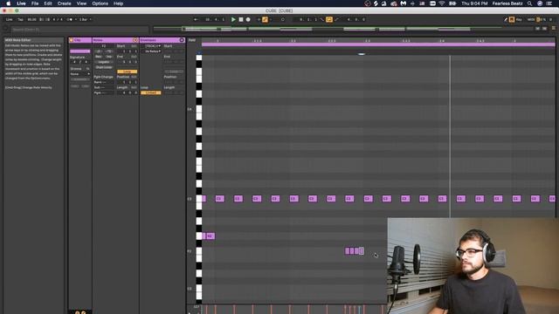Click the C3 key label on piano roll
The height and width of the screenshot is (314, 559).
pos(190,199)
